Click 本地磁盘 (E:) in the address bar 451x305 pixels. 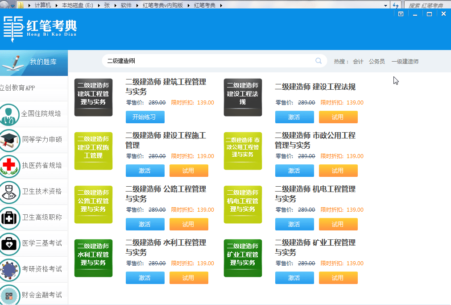(78, 5)
